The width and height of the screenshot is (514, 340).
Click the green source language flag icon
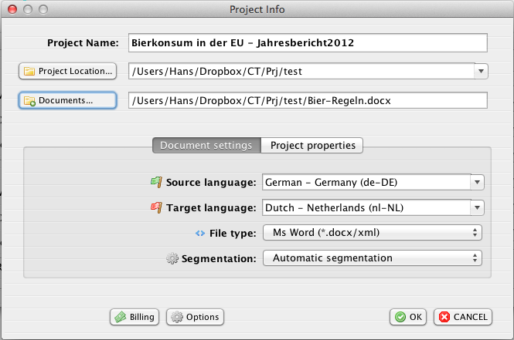[155, 183]
